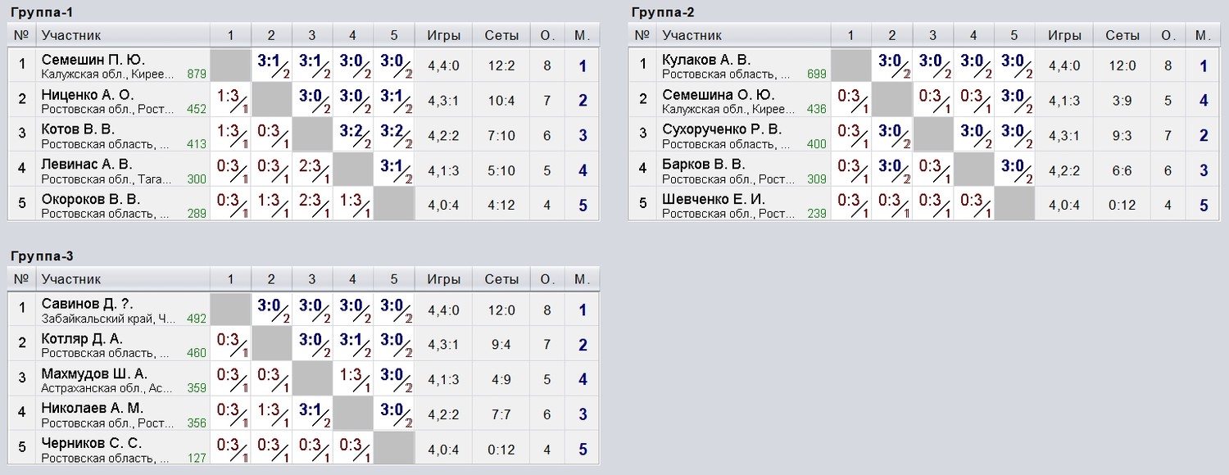The height and width of the screenshot is (475, 1229).
Task: Click the М. column header in Group 1
Action: 583,35
